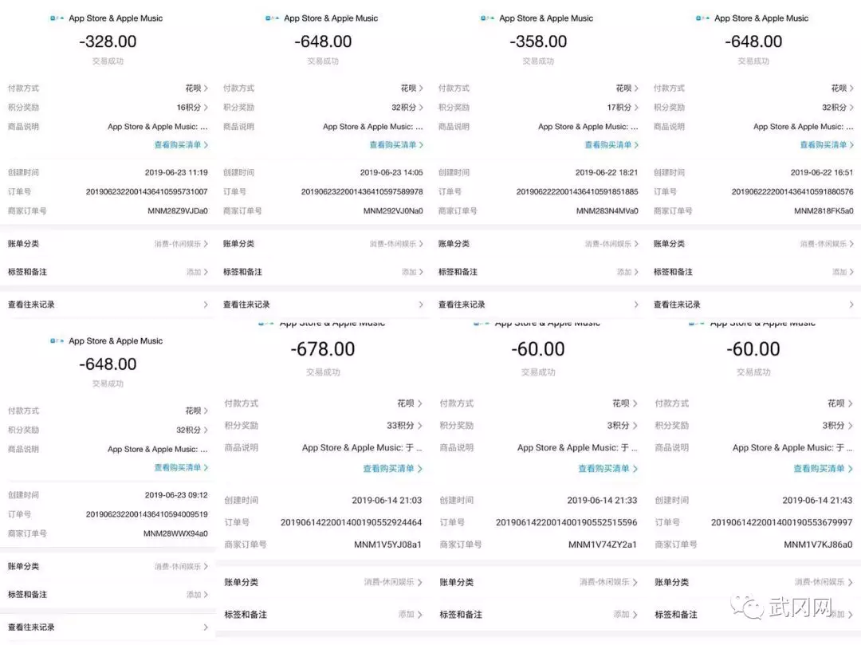Open 查看往来记录 under the 11:19 transaction

(108, 304)
